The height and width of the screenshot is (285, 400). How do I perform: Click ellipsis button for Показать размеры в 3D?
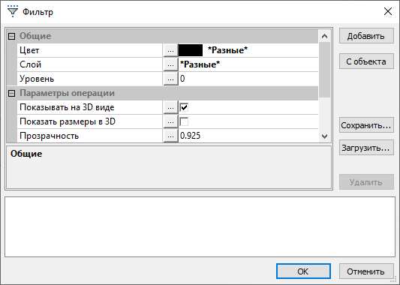coord(170,121)
